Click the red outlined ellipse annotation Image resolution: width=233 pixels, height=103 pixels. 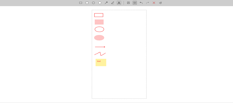(x=99, y=29)
